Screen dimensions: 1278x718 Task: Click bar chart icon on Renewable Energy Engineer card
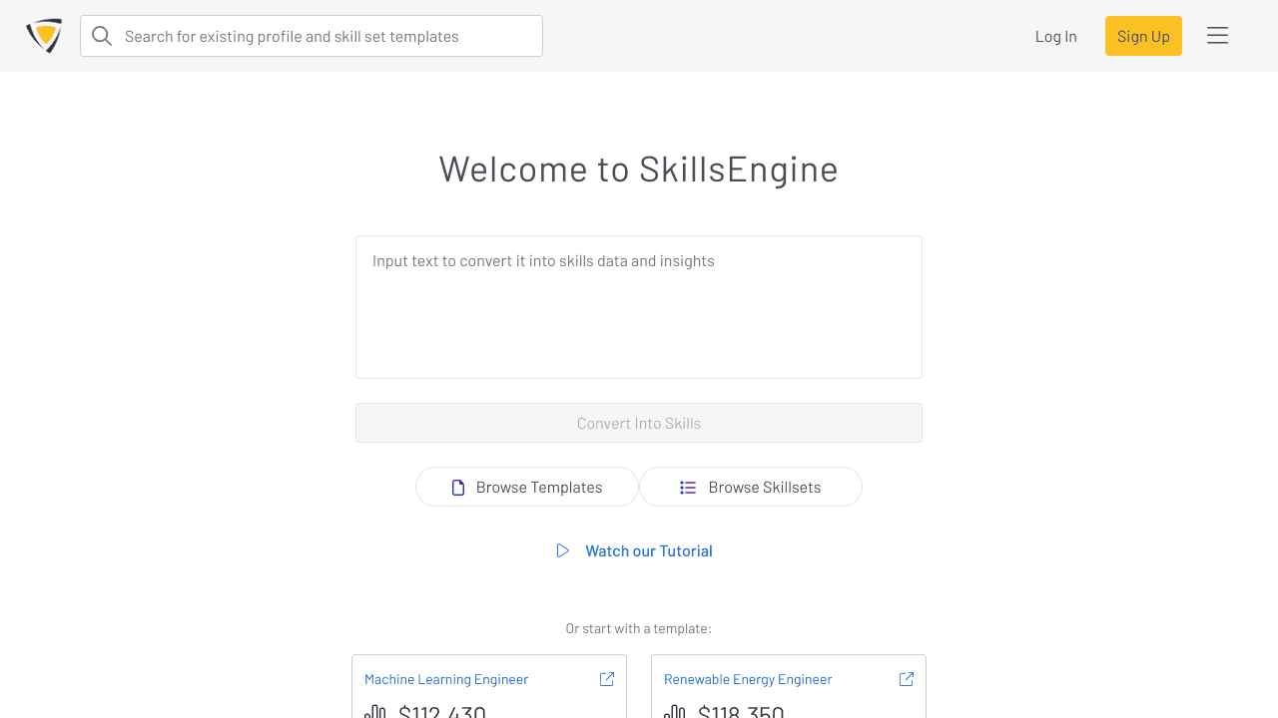(x=675, y=711)
